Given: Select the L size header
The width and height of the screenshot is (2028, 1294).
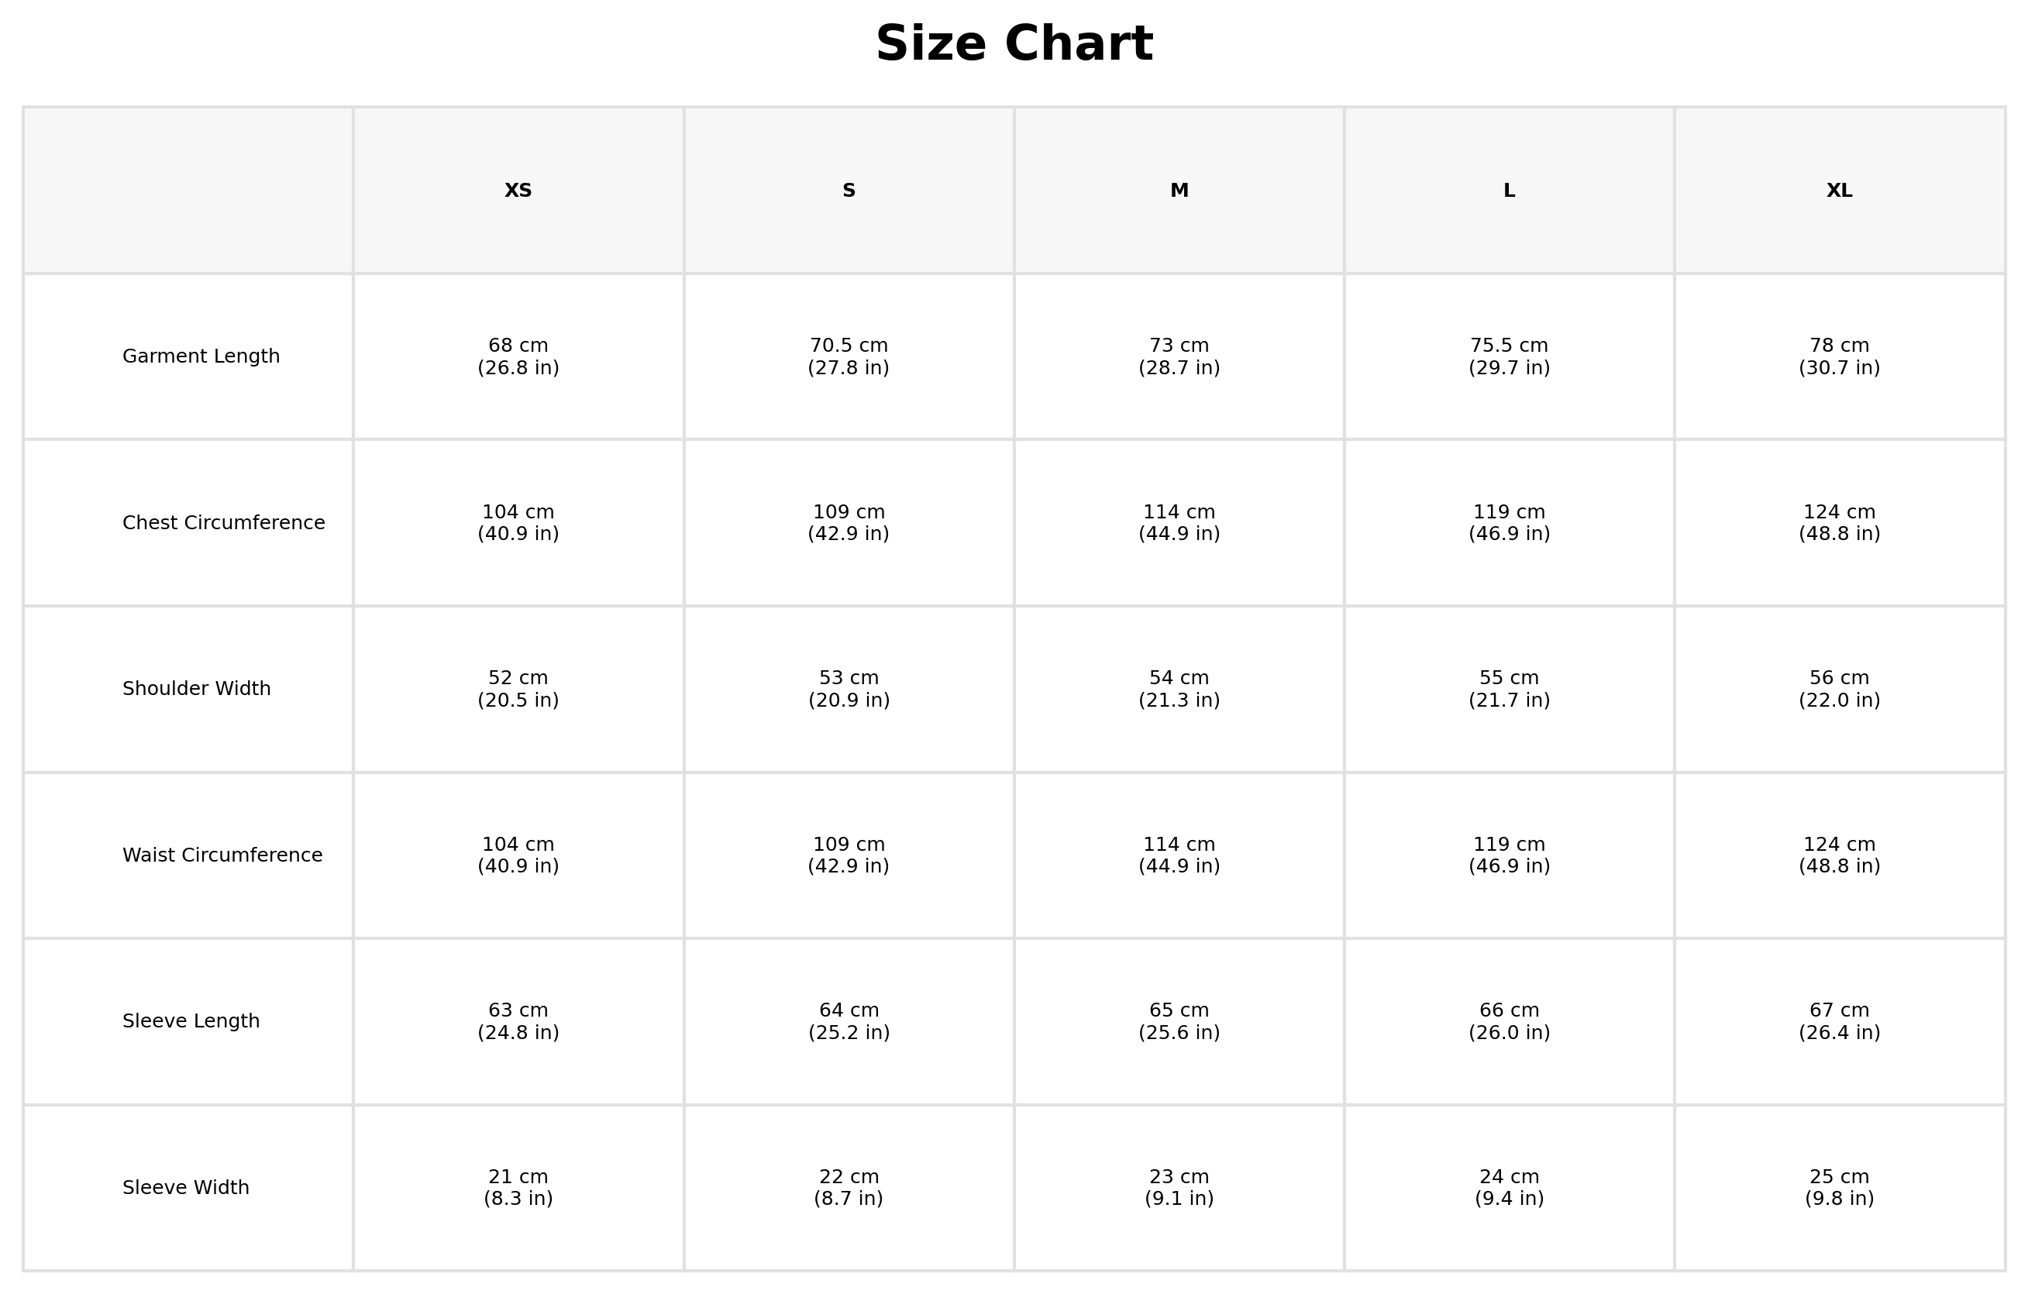Looking at the screenshot, I should [1510, 191].
